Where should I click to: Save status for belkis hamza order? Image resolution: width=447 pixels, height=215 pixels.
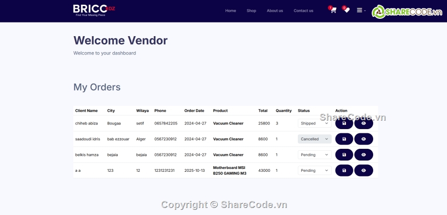344,154
